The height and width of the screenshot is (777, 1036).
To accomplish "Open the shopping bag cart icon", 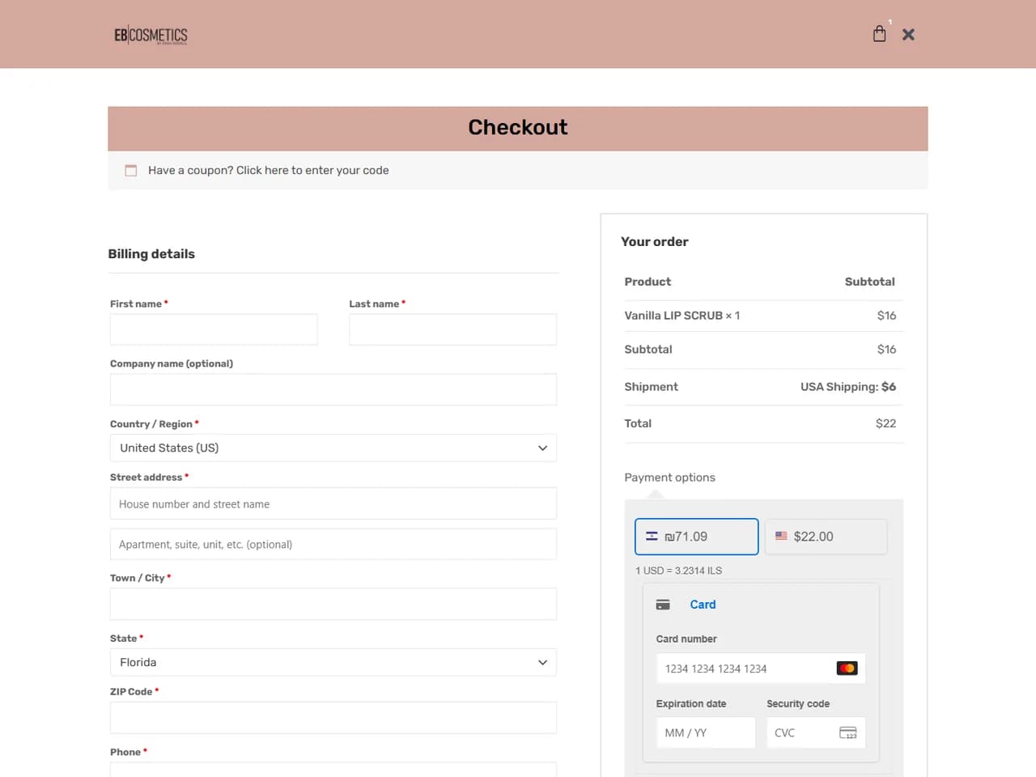I will [880, 33].
